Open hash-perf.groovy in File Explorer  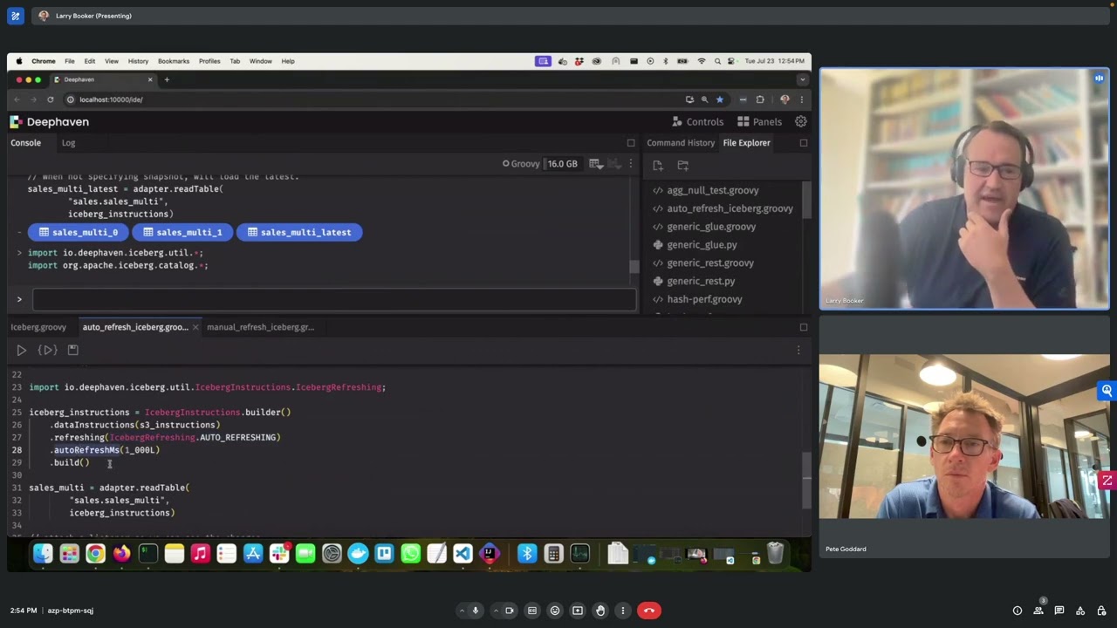(x=704, y=299)
